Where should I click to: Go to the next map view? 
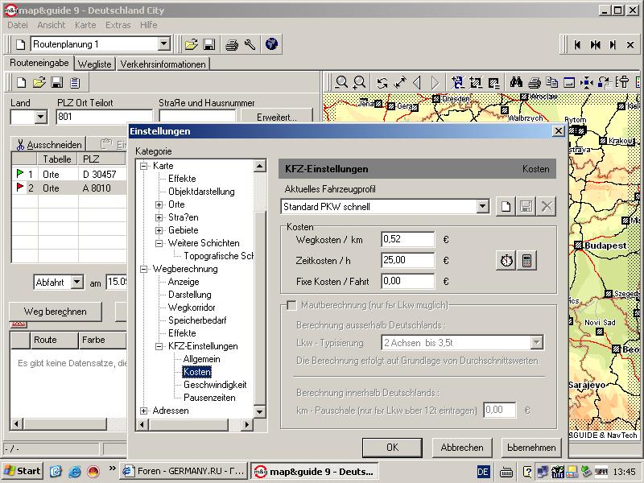[435, 83]
